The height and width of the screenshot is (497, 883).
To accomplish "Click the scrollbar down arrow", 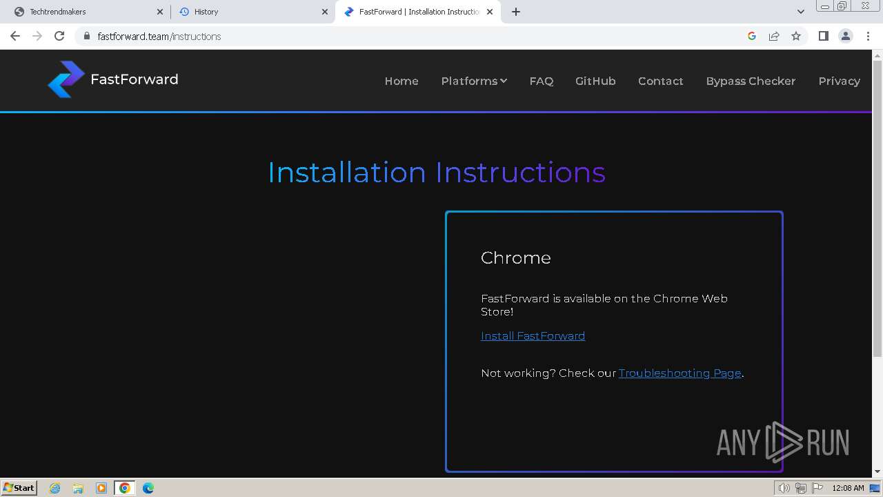I will (x=877, y=471).
